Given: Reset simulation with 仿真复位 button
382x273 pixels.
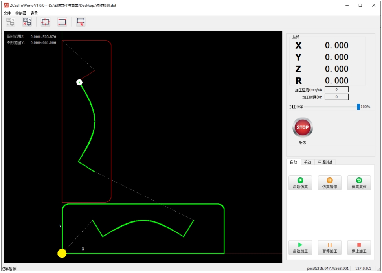Looking at the screenshot, I should point(359,183).
